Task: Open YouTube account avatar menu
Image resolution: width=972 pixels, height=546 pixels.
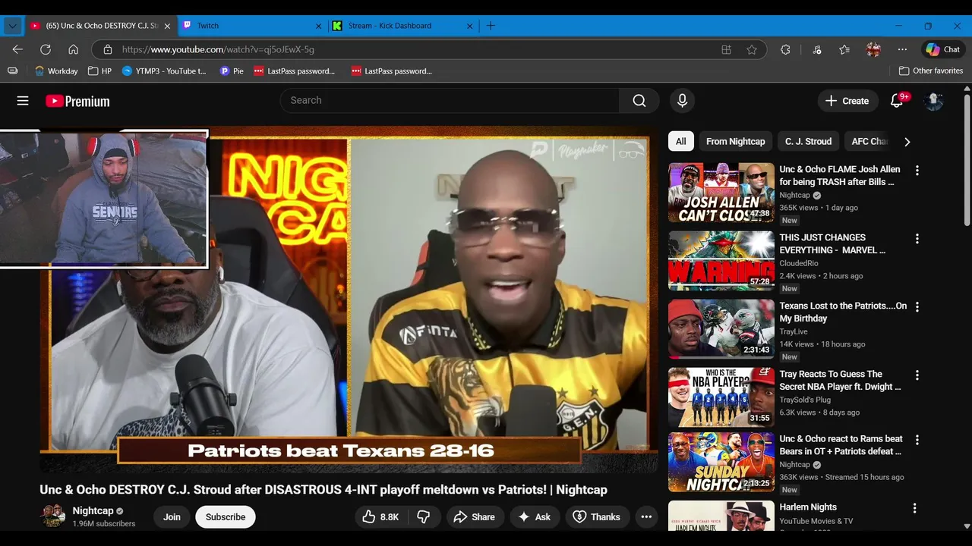Action: pyautogui.click(x=933, y=101)
